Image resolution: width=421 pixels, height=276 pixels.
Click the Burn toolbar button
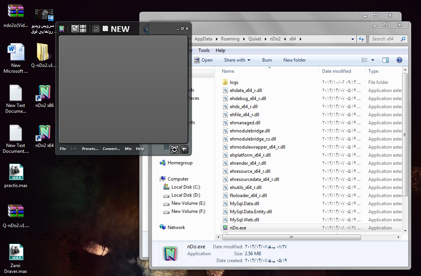click(267, 60)
